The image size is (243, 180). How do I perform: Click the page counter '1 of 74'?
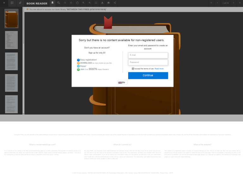[x=225, y=3]
